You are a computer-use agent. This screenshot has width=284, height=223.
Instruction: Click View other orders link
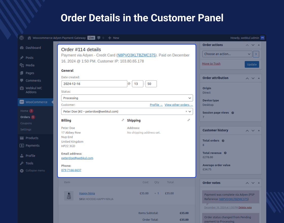click(179, 105)
